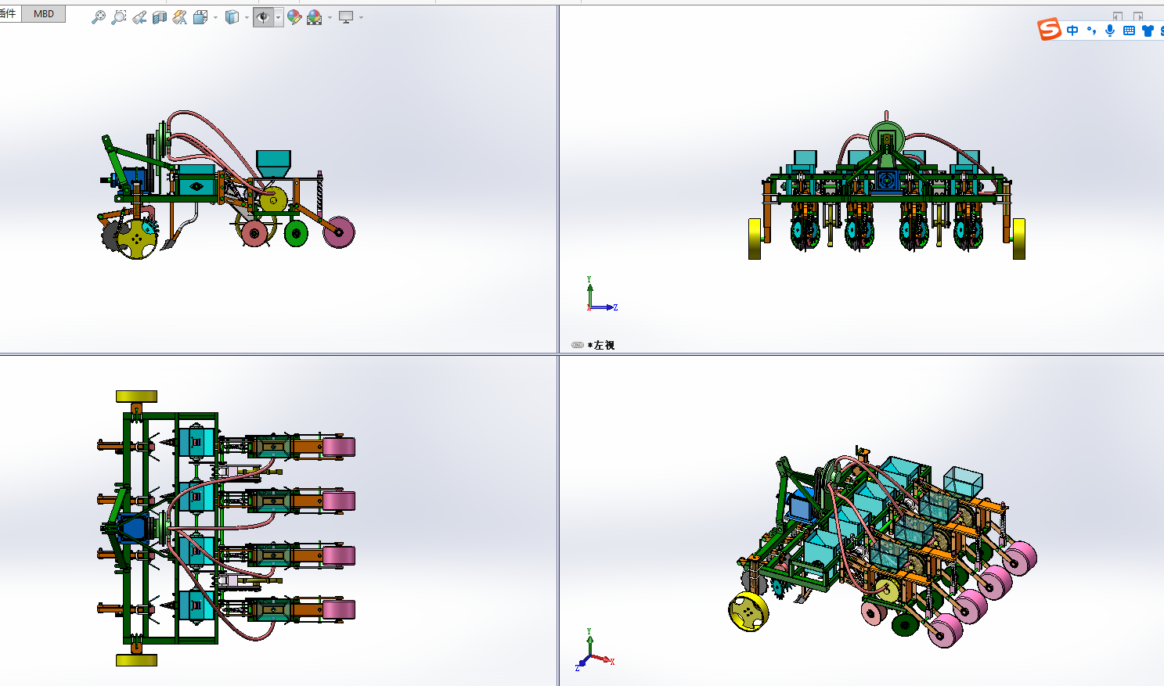The height and width of the screenshot is (686, 1164).
Task: Click the right-arrow panel button at top right
Action: (x=1138, y=16)
